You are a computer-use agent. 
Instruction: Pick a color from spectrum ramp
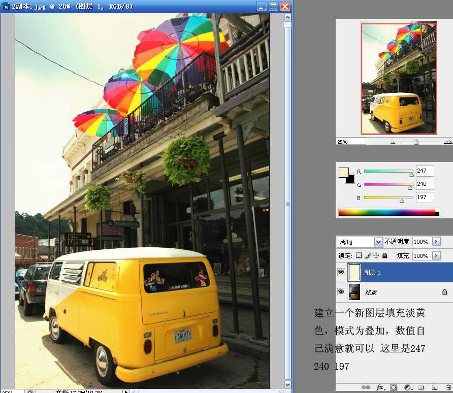(x=389, y=212)
